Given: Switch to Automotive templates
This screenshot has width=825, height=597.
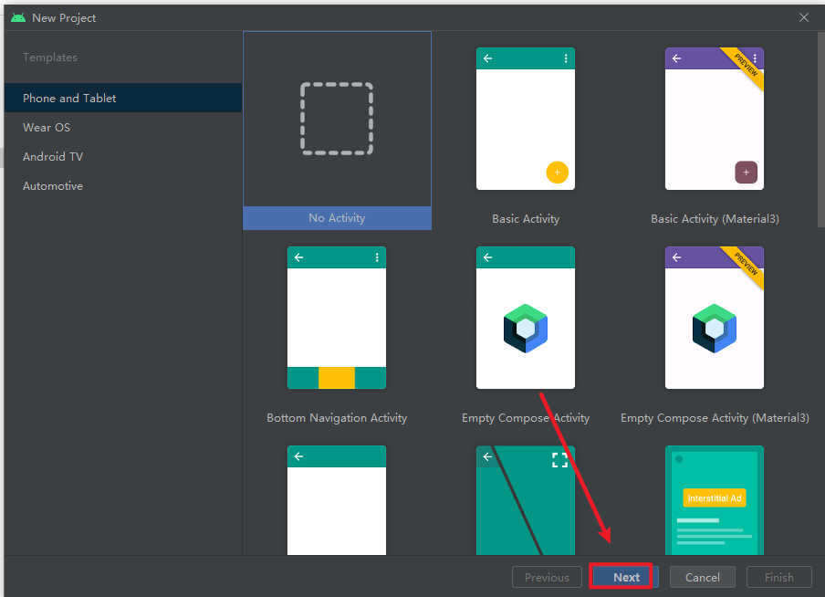Looking at the screenshot, I should click(x=123, y=186).
